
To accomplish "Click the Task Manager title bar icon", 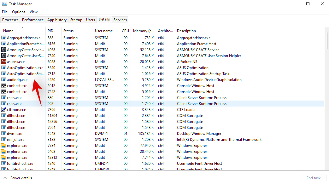I will pos(4,4).
